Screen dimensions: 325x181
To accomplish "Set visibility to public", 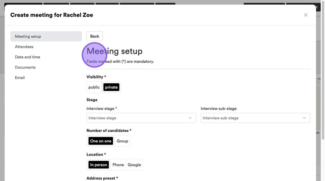I will click(94, 87).
